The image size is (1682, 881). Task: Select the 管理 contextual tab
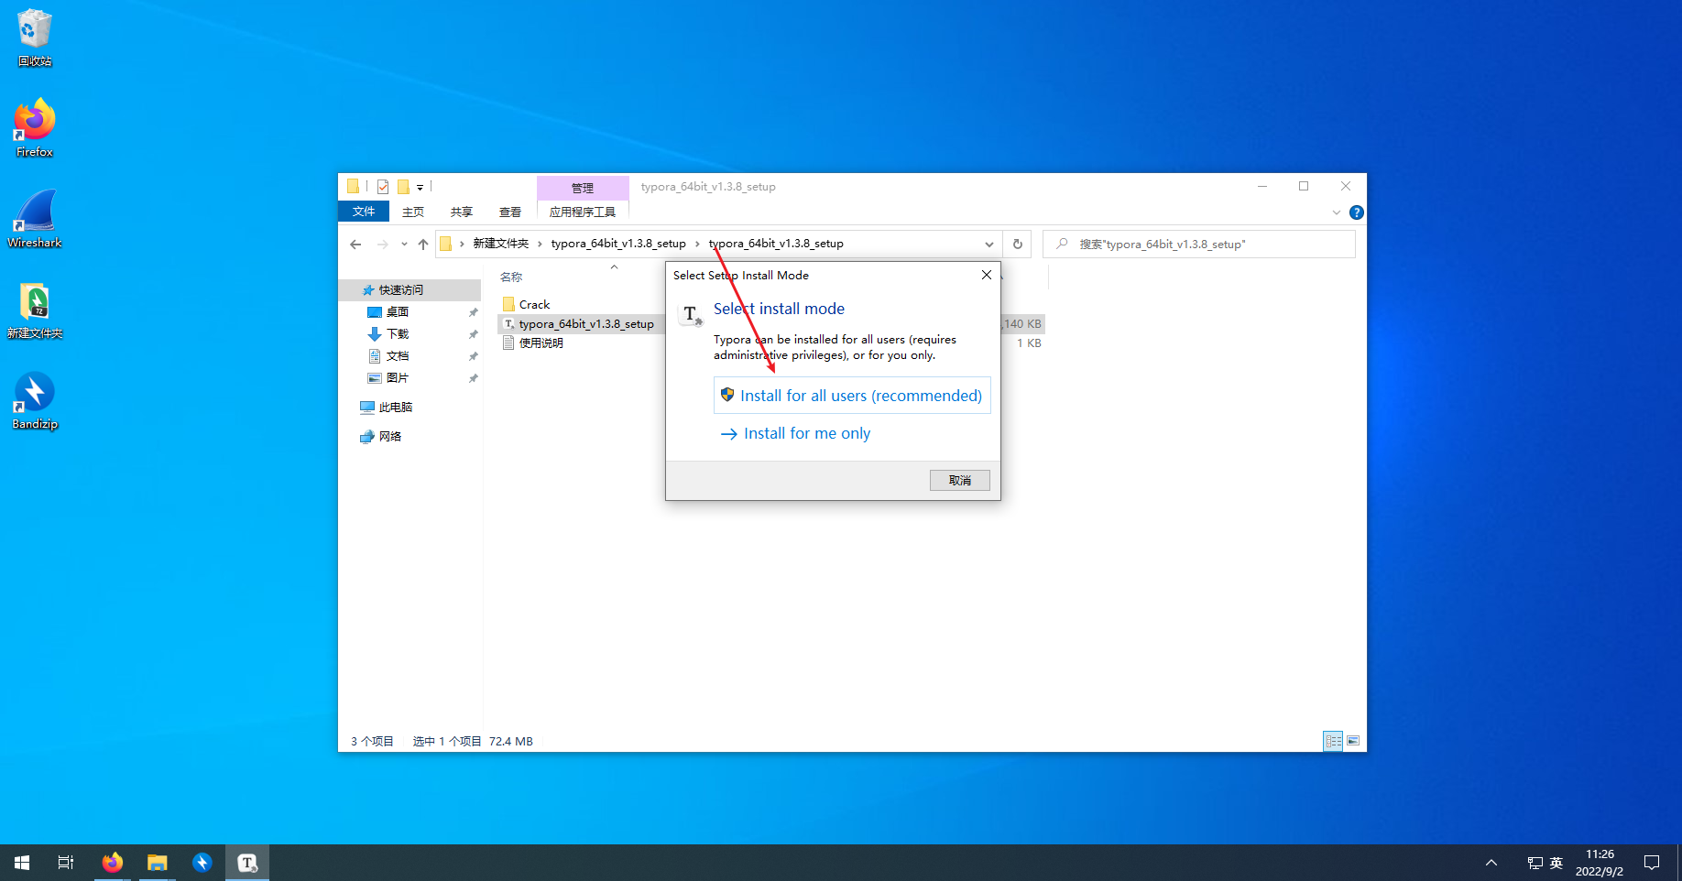[x=583, y=188]
